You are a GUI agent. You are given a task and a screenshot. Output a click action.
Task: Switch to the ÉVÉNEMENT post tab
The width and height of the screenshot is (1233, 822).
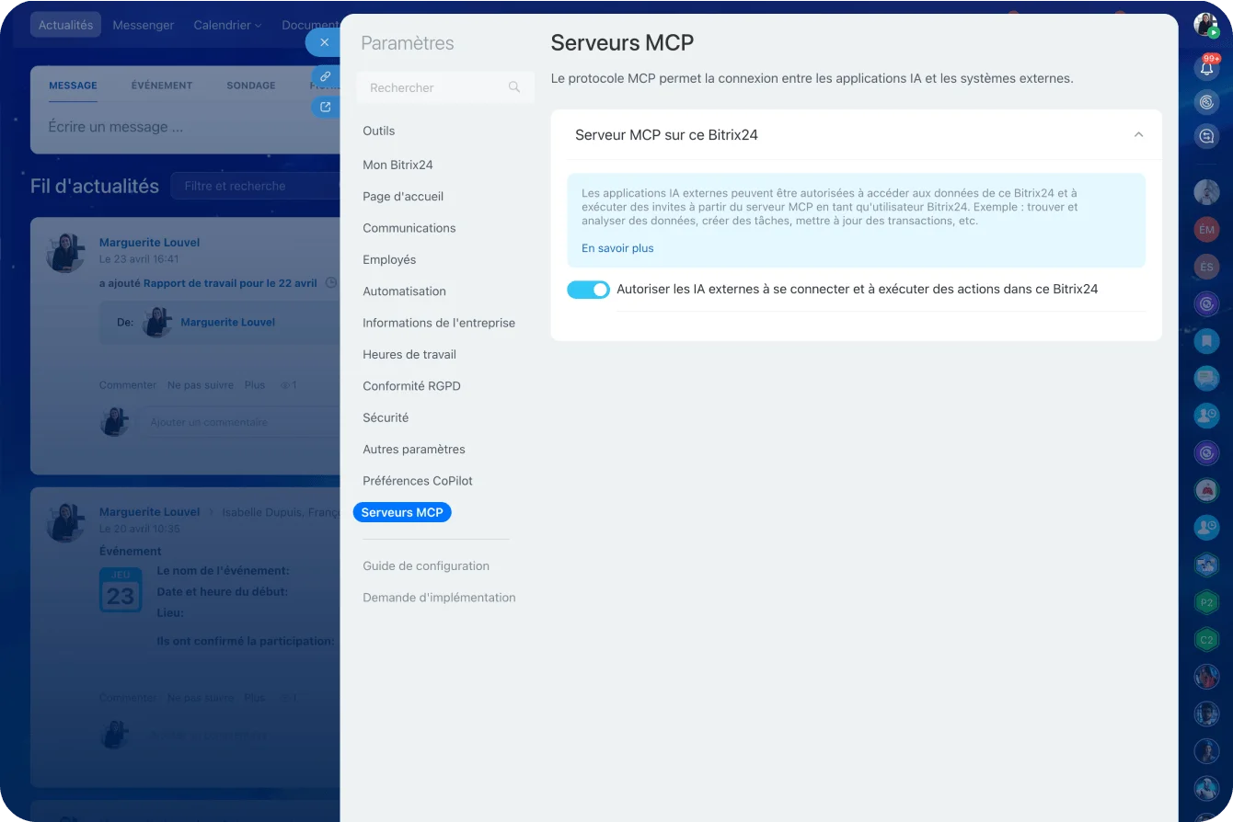coord(162,86)
